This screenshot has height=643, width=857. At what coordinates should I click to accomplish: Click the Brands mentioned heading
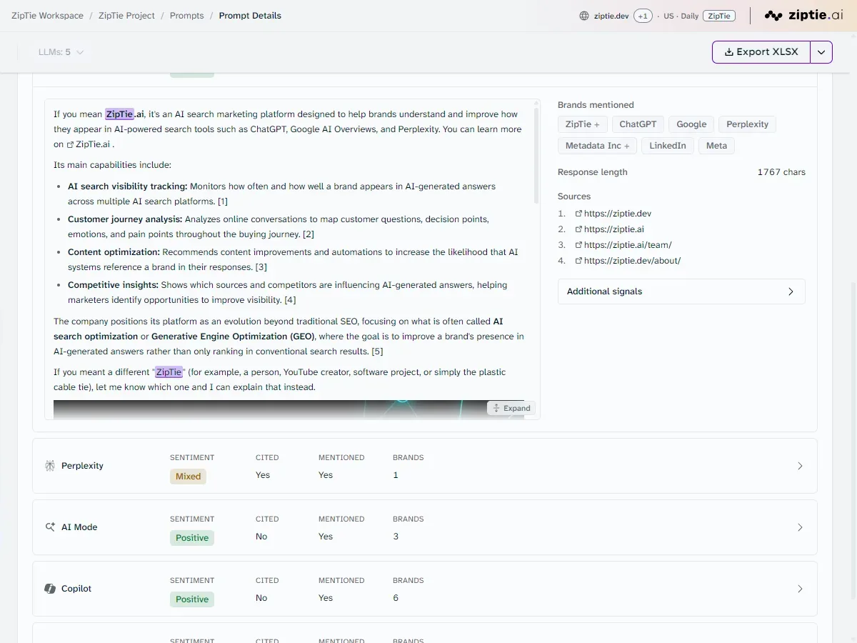(x=596, y=105)
